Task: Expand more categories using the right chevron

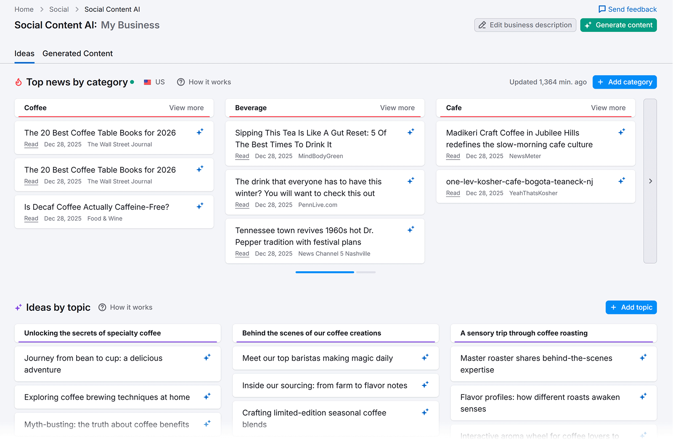Action: (x=650, y=181)
